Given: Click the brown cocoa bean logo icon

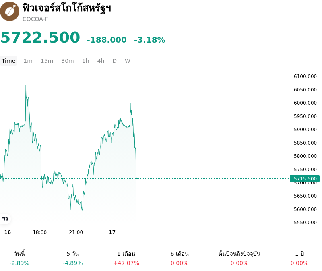Looking at the screenshot, I should pos(9,11).
